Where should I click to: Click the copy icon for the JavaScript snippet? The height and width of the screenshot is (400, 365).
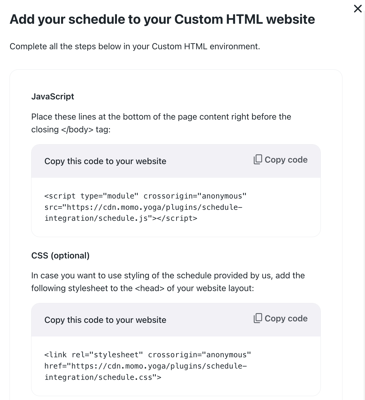(x=258, y=160)
